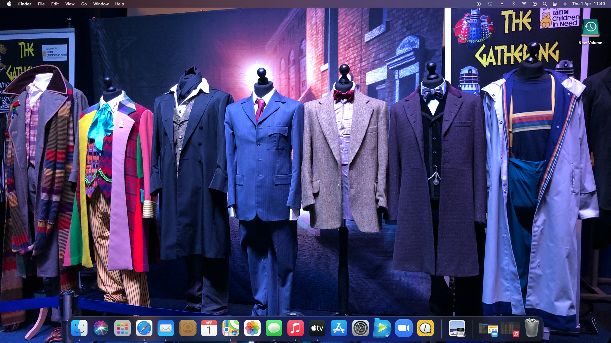Open the Photos app in the Dock
Screen dimensions: 611x343
(252, 328)
